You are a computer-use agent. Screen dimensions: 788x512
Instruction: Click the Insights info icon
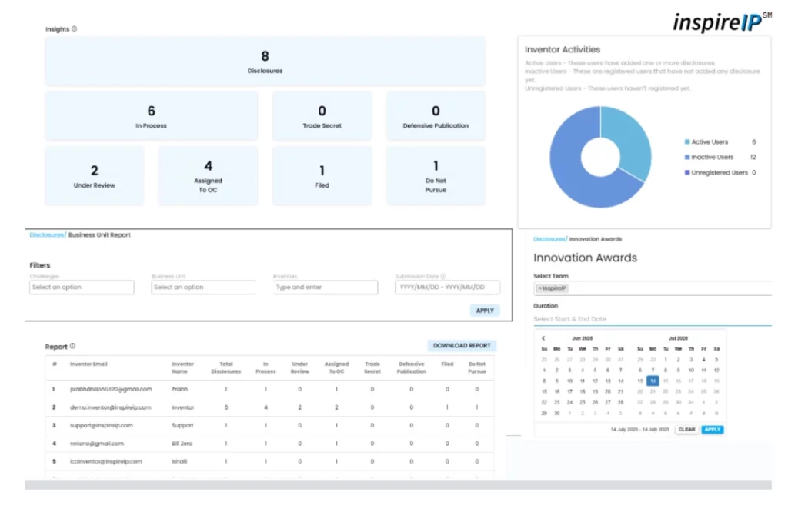point(75,29)
